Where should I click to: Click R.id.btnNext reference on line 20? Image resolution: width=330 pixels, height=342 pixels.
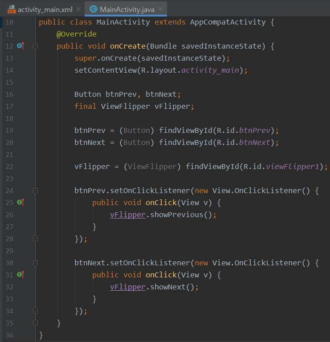tap(244, 142)
